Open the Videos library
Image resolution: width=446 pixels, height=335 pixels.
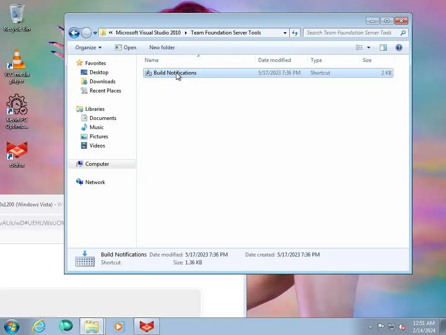click(97, 146)
